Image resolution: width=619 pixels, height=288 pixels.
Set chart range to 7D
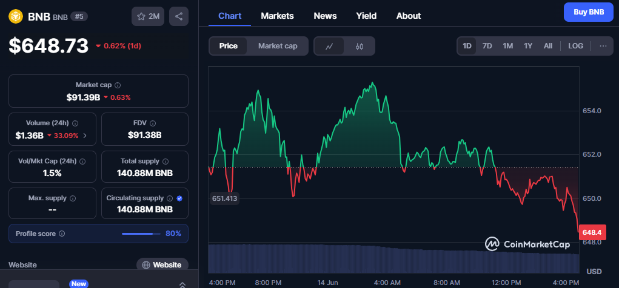pos(487,46)
